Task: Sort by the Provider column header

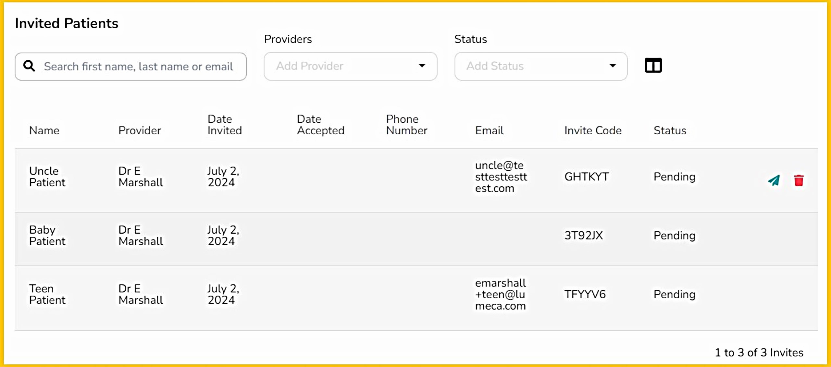Action: click(x=140, y=130)
